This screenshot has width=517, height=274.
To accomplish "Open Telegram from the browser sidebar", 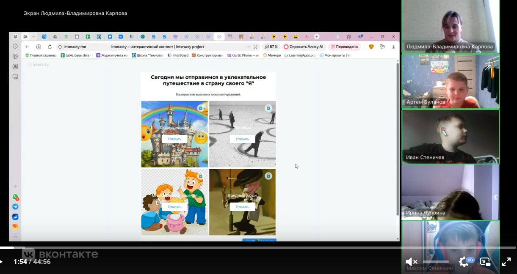I will 15,207.
